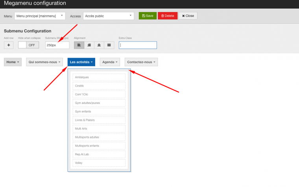This screenshot has width=299, height=187.
Task: Click the Close button
Action: pyautogui.click(x=188, y=16)
